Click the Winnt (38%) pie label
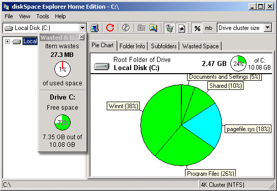 124,106
